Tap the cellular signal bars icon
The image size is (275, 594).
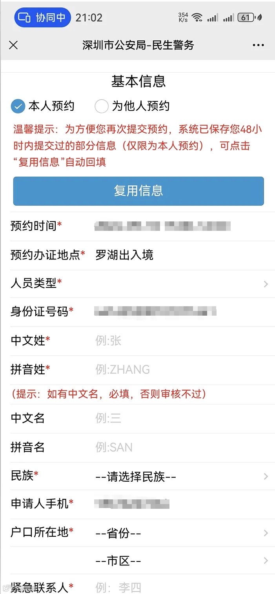(214, 17)
